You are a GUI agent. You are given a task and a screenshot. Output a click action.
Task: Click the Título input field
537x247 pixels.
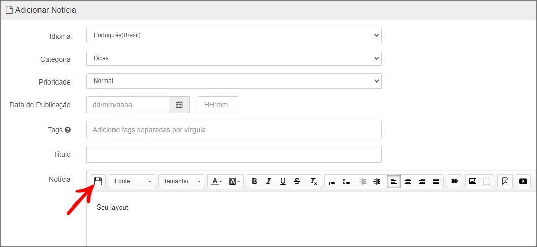click(x=234, y=154)
